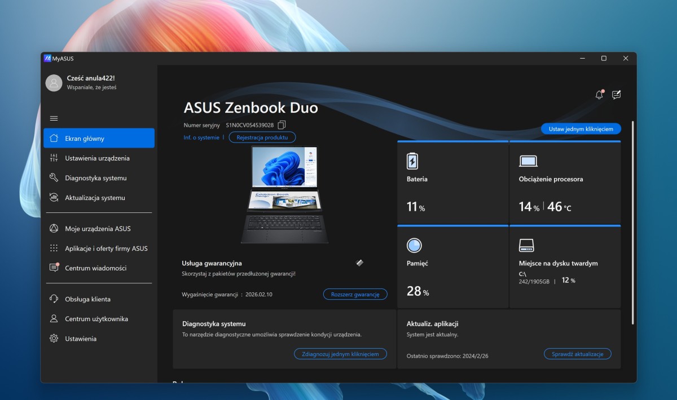Click the memory circle icon

pos(414,245)
